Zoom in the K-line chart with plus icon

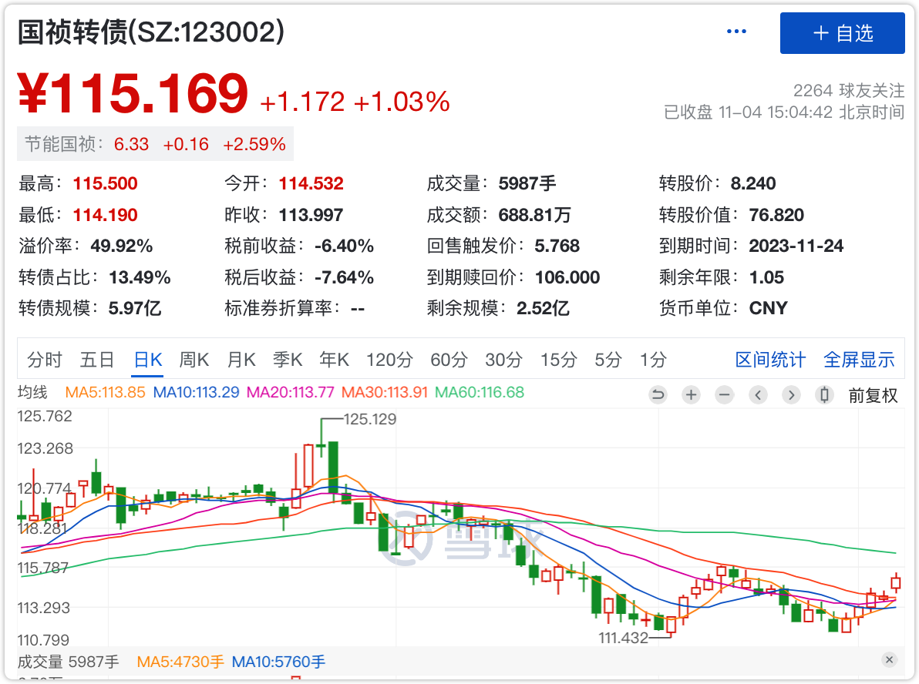coord(692,395)
